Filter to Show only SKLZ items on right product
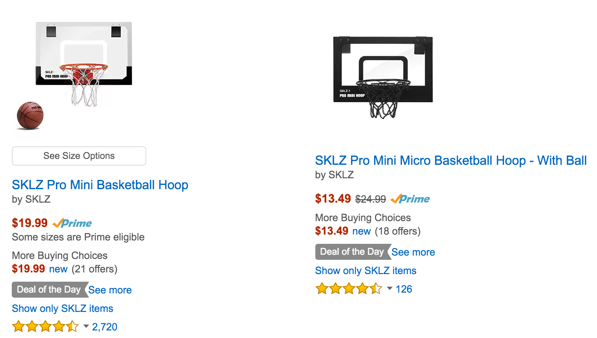This screenshot has width=597, height=338. 365,270
